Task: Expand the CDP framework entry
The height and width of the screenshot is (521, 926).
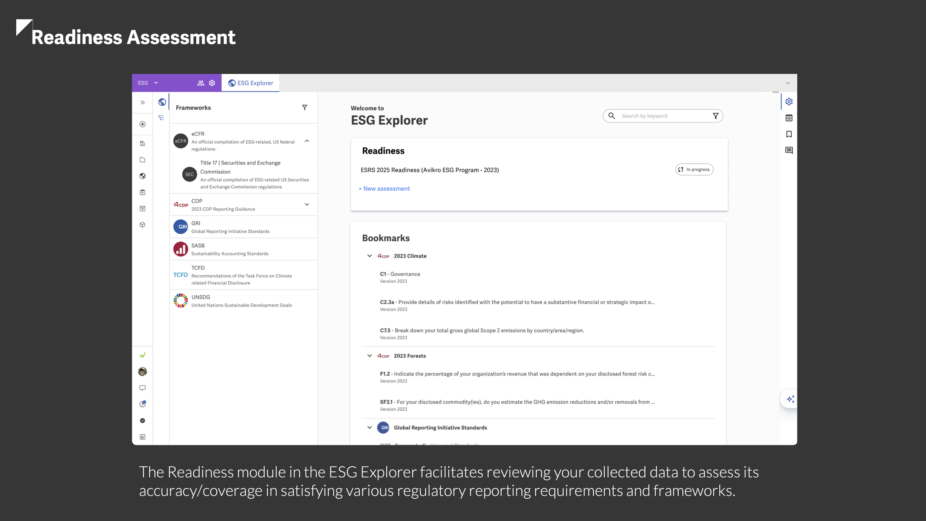Action: coord(307,204)
